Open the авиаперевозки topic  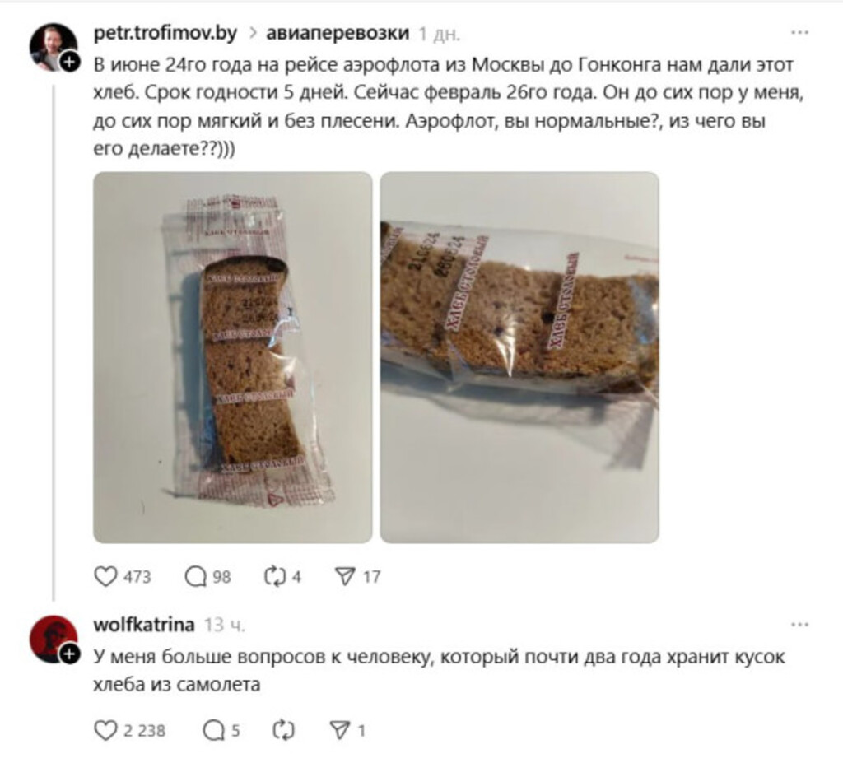click(x=338, y=33)
